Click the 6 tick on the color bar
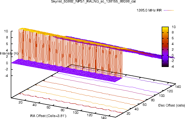 coord(173,38)
